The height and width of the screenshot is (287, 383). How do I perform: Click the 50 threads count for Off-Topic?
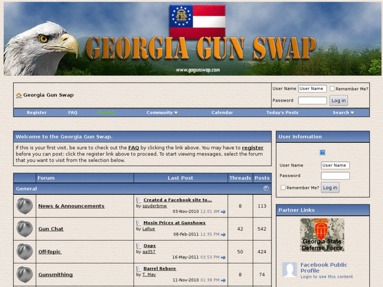click(x=240, y=252)
